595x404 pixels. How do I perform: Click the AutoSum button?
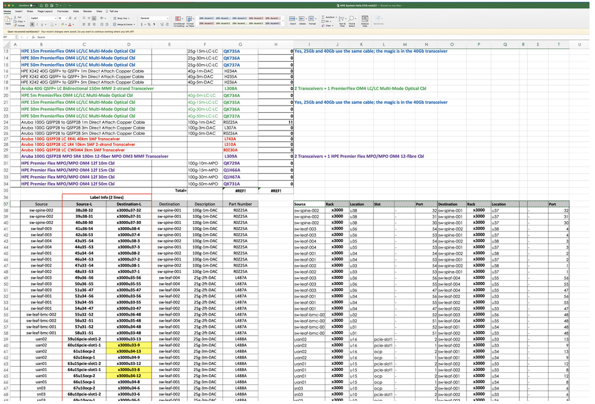(329, 18)
